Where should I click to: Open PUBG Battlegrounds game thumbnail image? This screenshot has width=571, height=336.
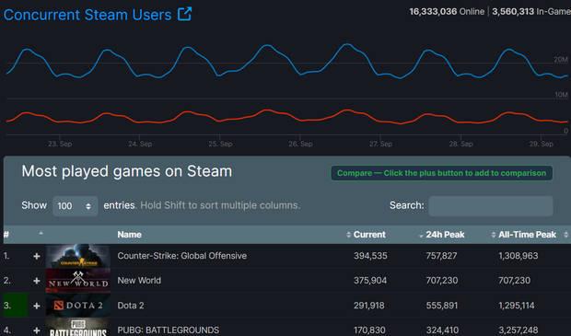(78, 328)
